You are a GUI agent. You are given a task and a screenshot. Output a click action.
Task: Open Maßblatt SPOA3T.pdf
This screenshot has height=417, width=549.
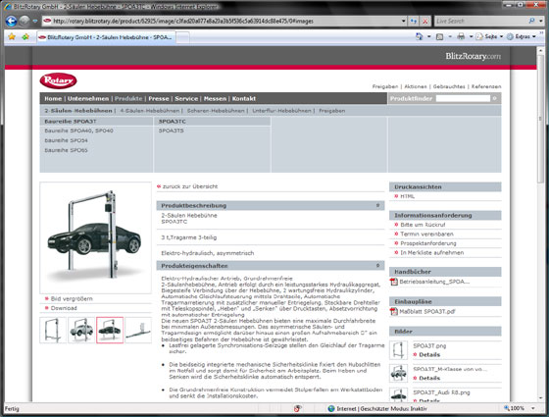(x=427, y=312)
